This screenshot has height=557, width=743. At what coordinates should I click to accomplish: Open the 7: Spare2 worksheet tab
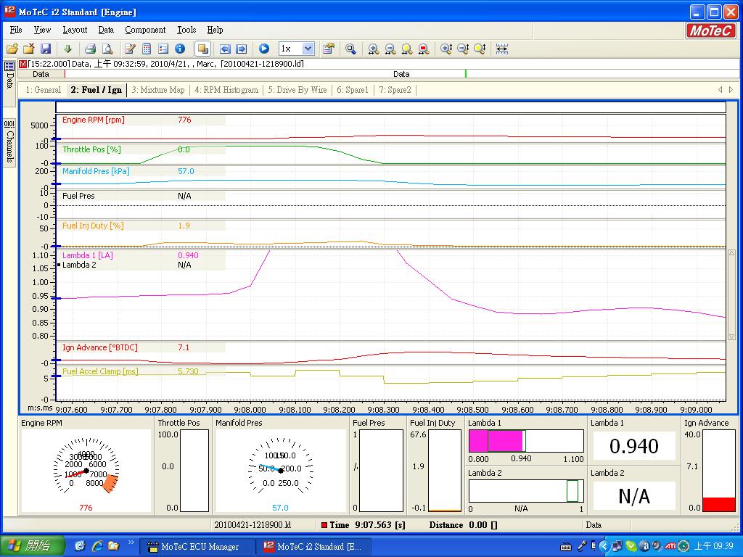click(x=395, y=90)
